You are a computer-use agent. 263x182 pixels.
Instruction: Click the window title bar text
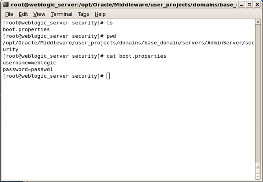coord(124,5)
